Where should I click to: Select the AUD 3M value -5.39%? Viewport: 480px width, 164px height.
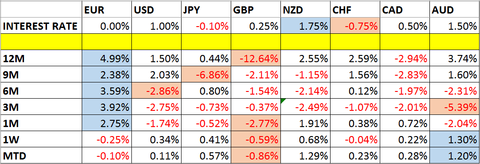[x=455, y=107]
